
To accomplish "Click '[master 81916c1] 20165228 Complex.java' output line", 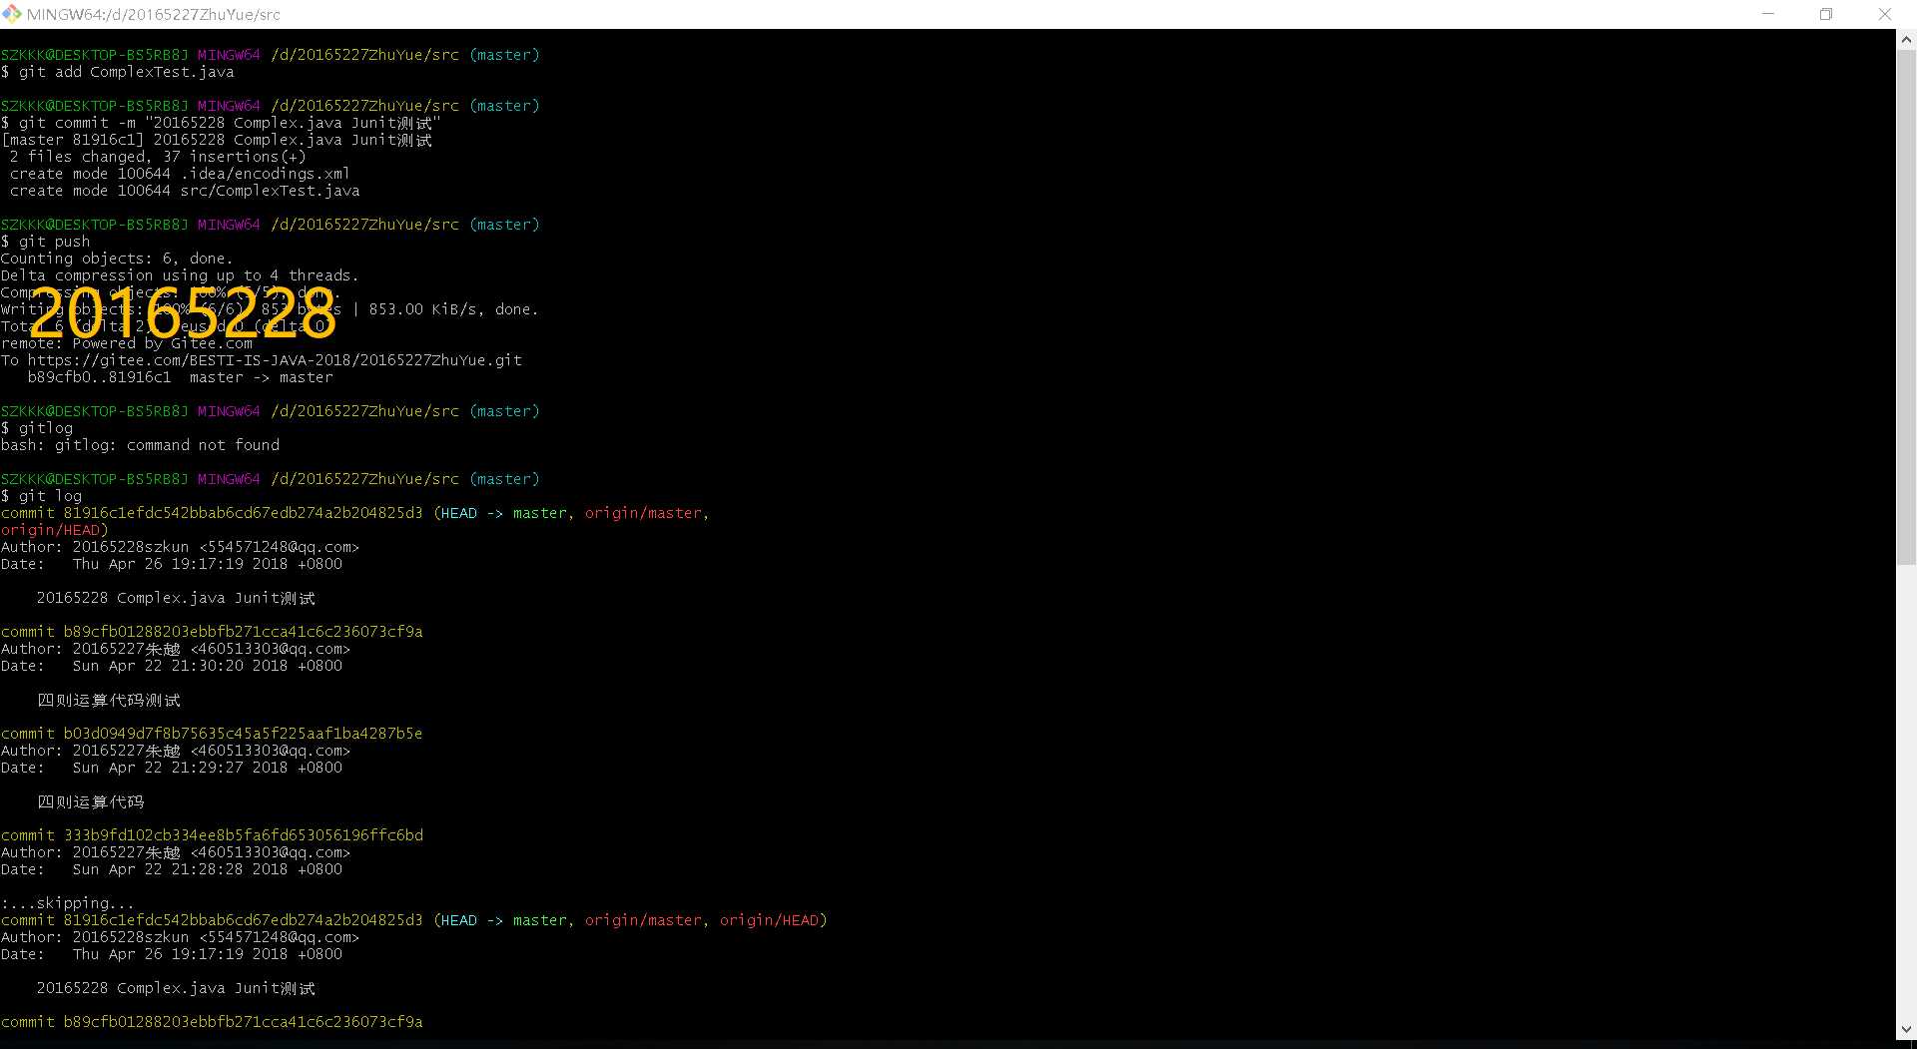I will pos(217,140).
